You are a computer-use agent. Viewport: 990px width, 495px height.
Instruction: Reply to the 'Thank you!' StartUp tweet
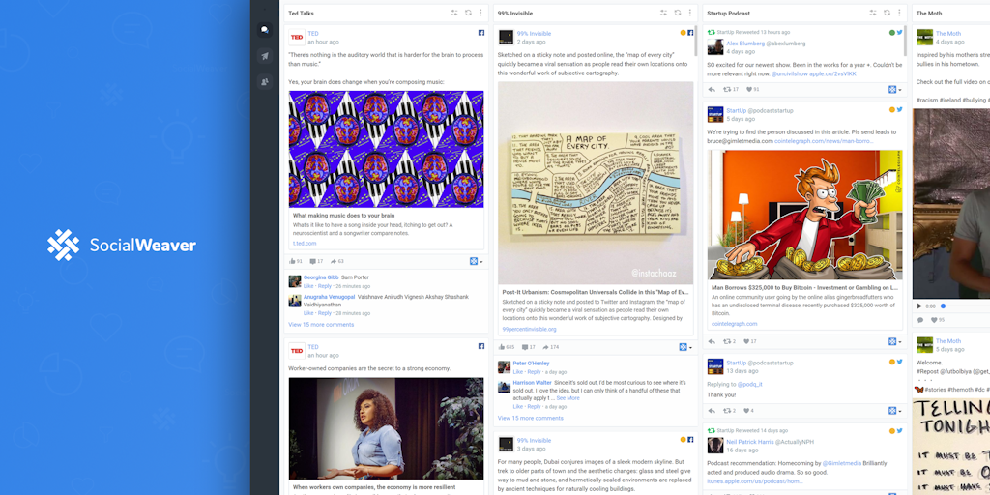(712, 410)
